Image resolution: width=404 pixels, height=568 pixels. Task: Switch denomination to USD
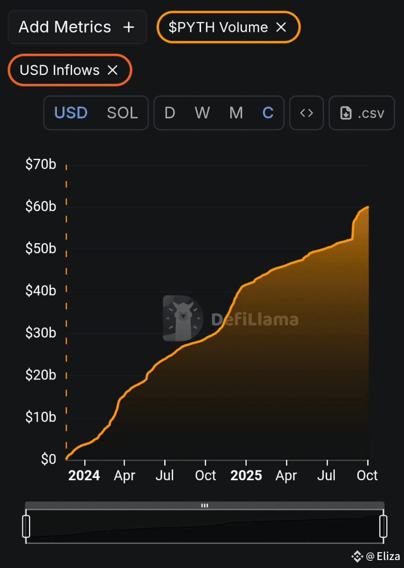click(71, 113)
